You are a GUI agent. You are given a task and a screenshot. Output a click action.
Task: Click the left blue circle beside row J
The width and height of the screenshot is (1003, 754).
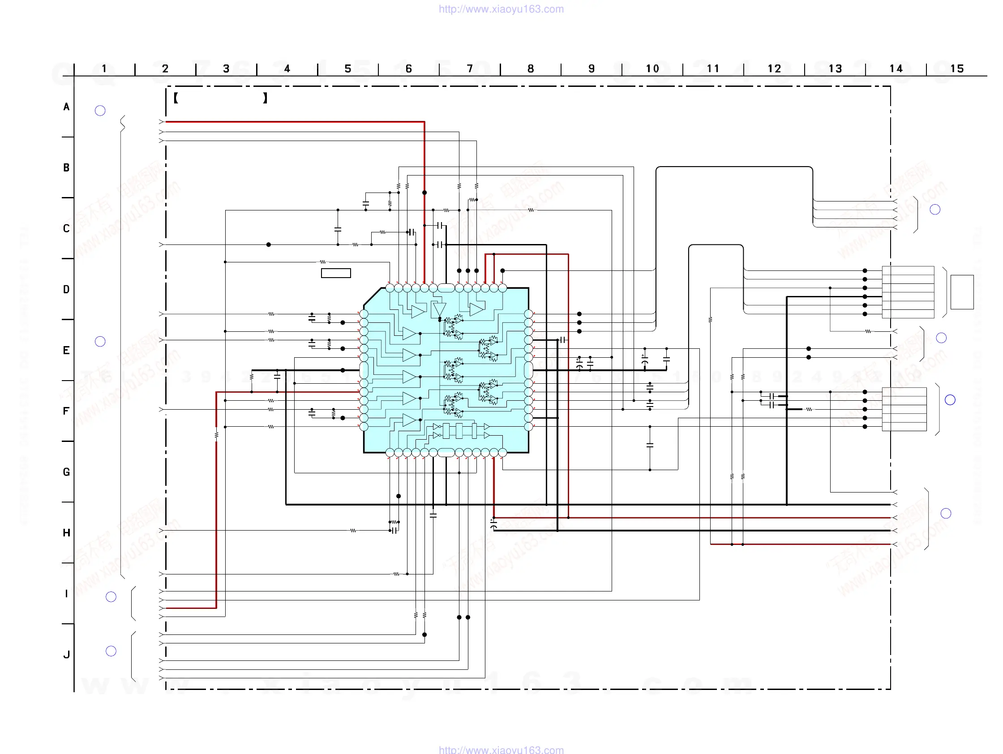pyautogui.click(x=111, y=651)
